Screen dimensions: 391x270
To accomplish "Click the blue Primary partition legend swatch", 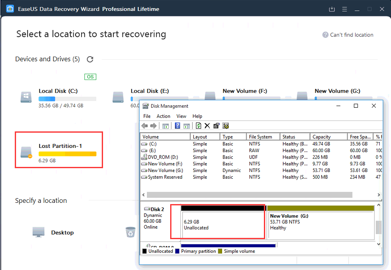I will [177, 251].
